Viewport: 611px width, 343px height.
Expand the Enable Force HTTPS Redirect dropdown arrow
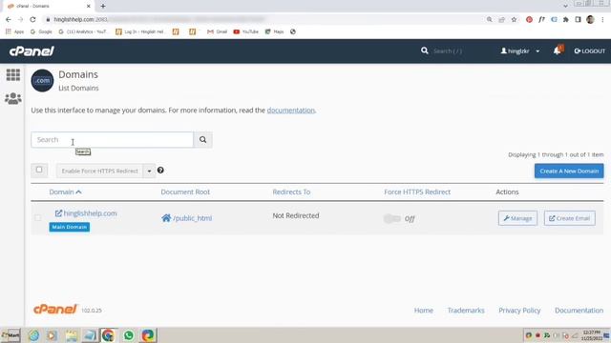pos(149,171)
